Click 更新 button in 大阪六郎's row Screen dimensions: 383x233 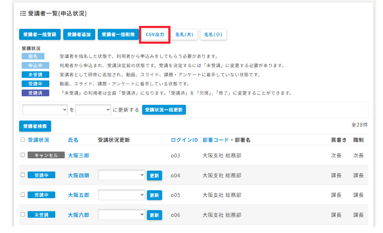154,215
